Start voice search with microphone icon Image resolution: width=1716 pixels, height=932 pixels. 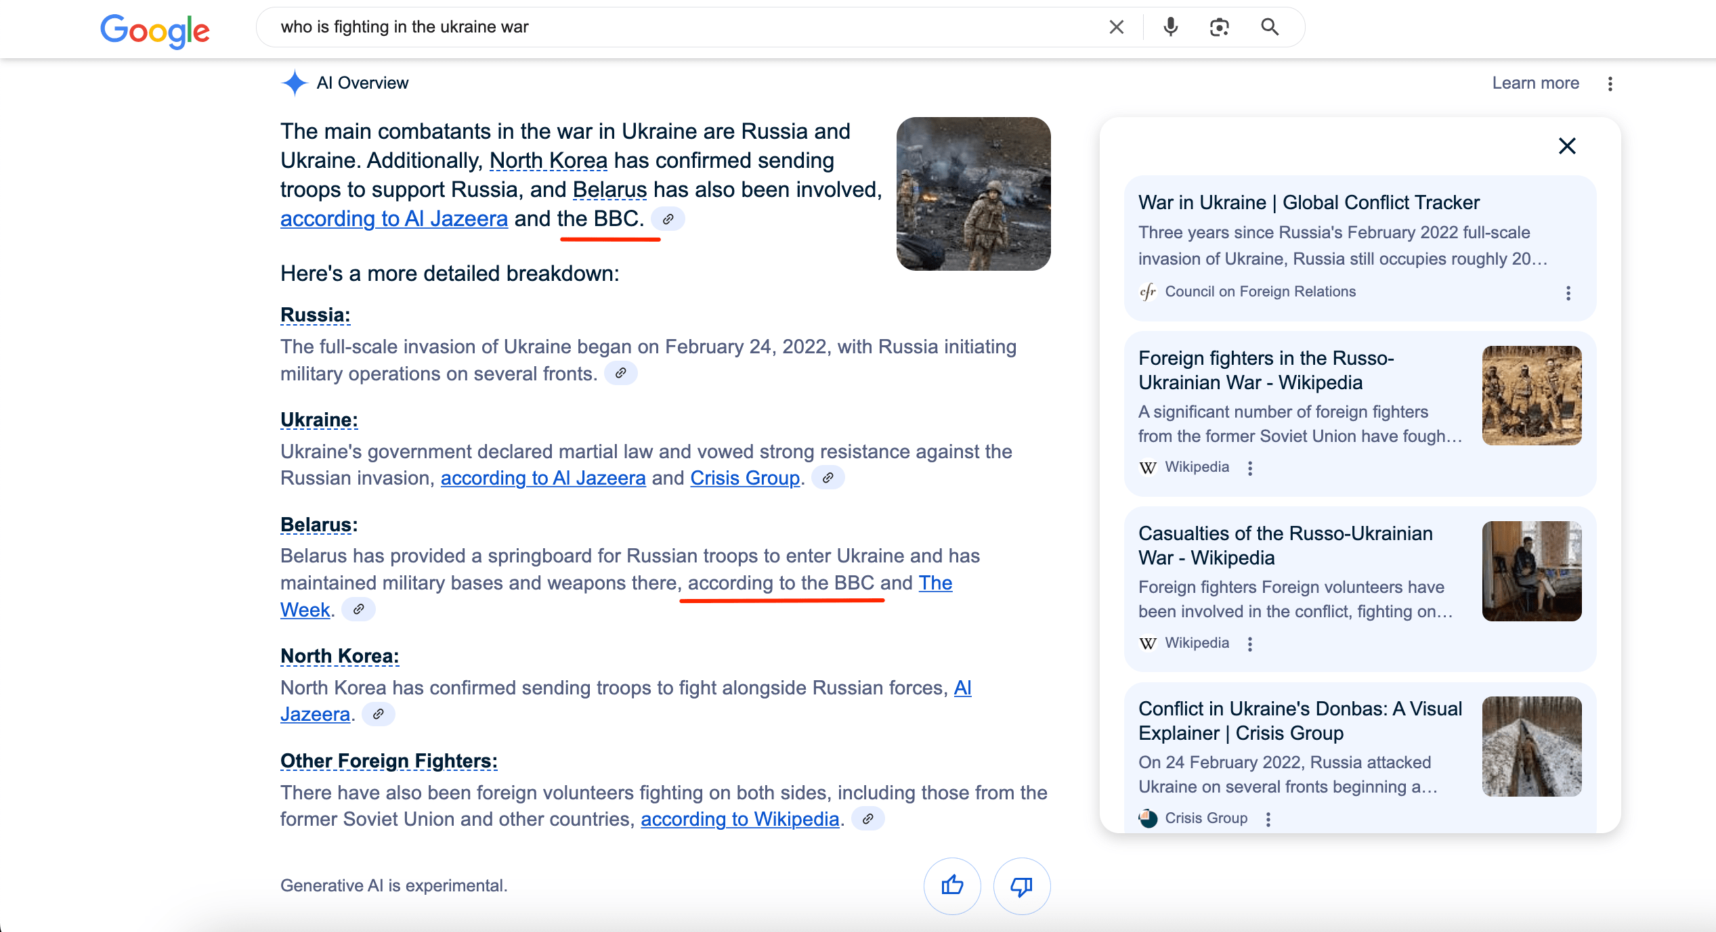pos(1170,27)
